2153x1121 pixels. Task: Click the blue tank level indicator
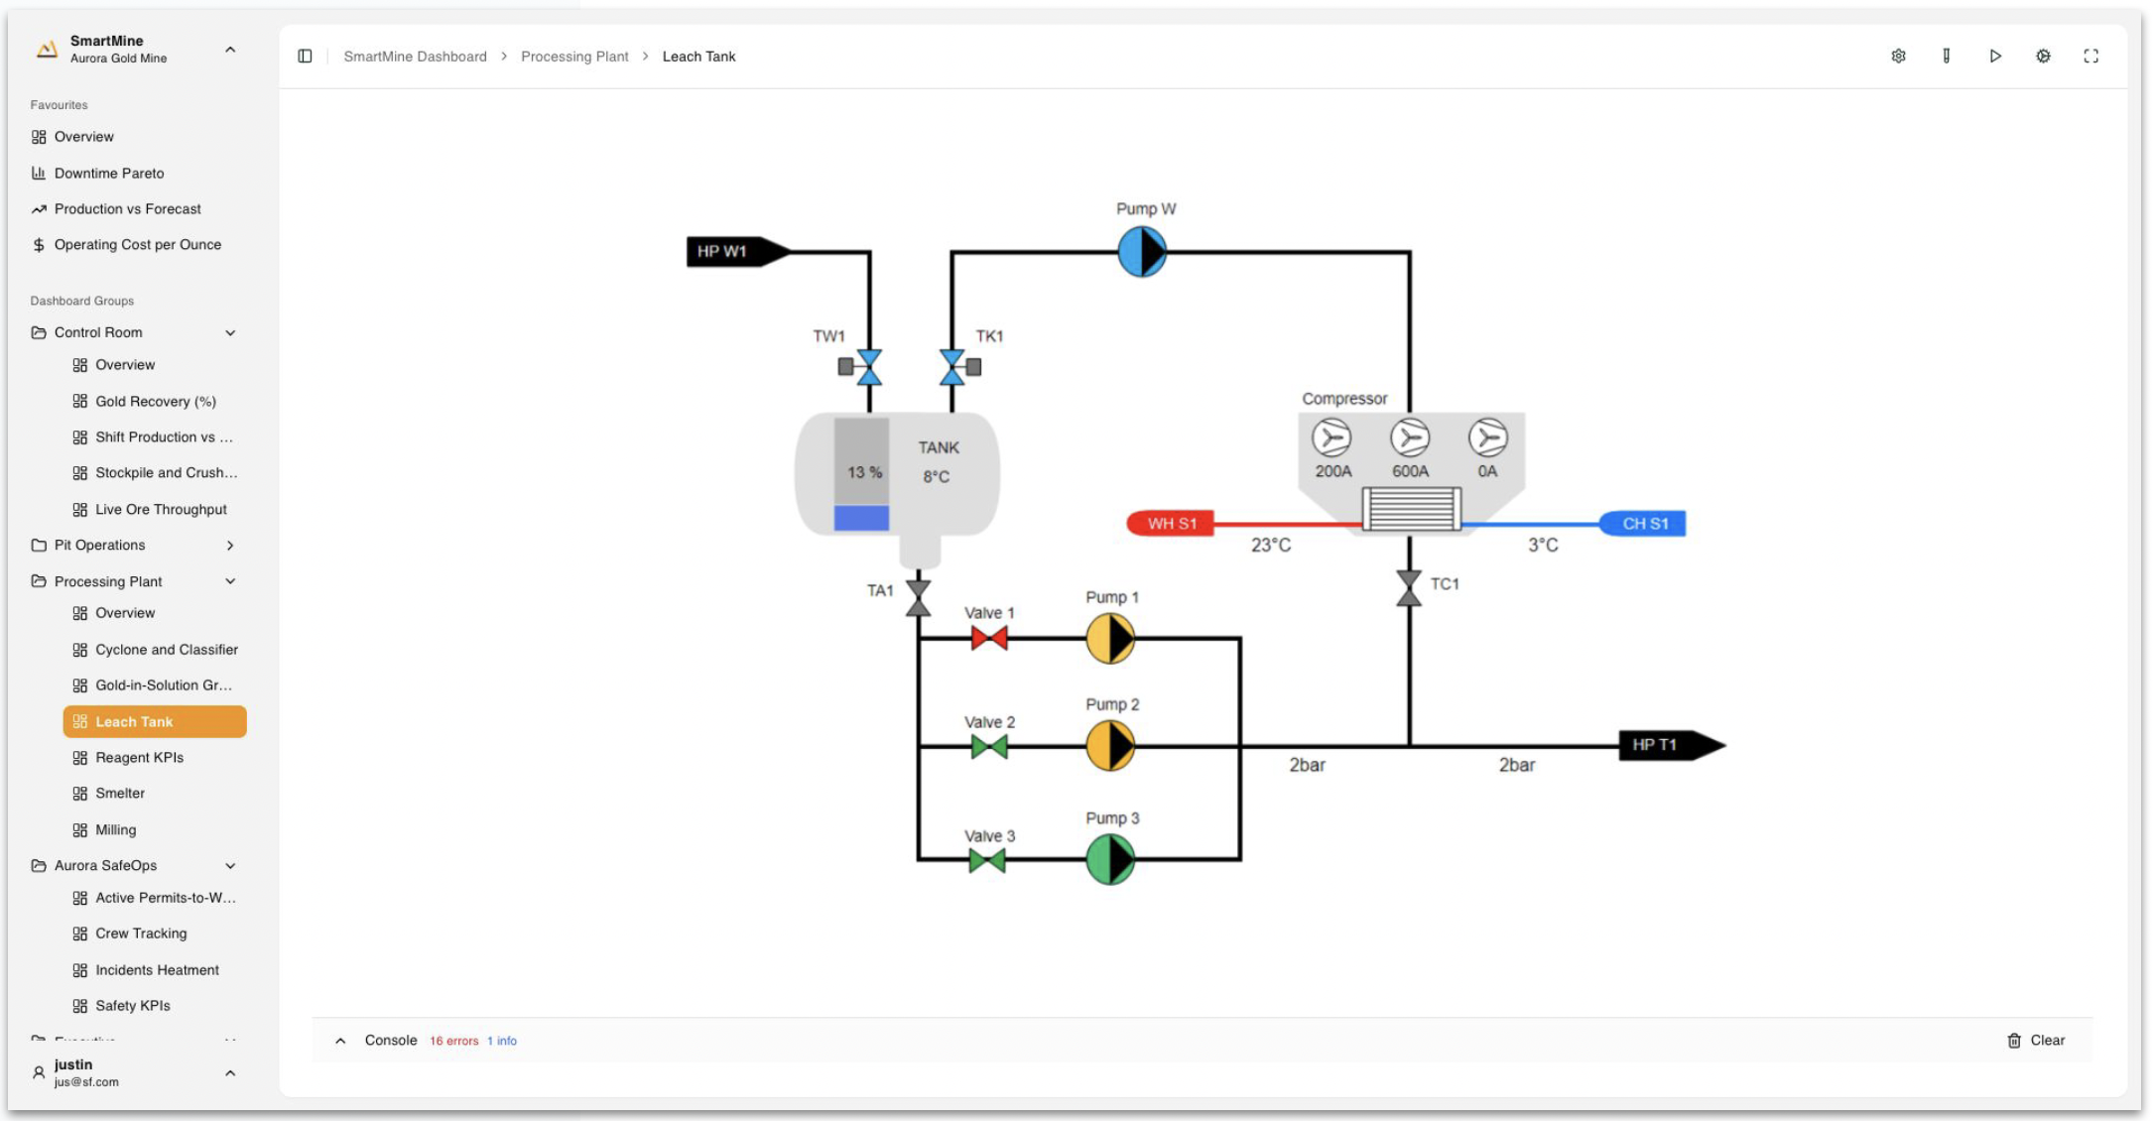tap(861, 518)
